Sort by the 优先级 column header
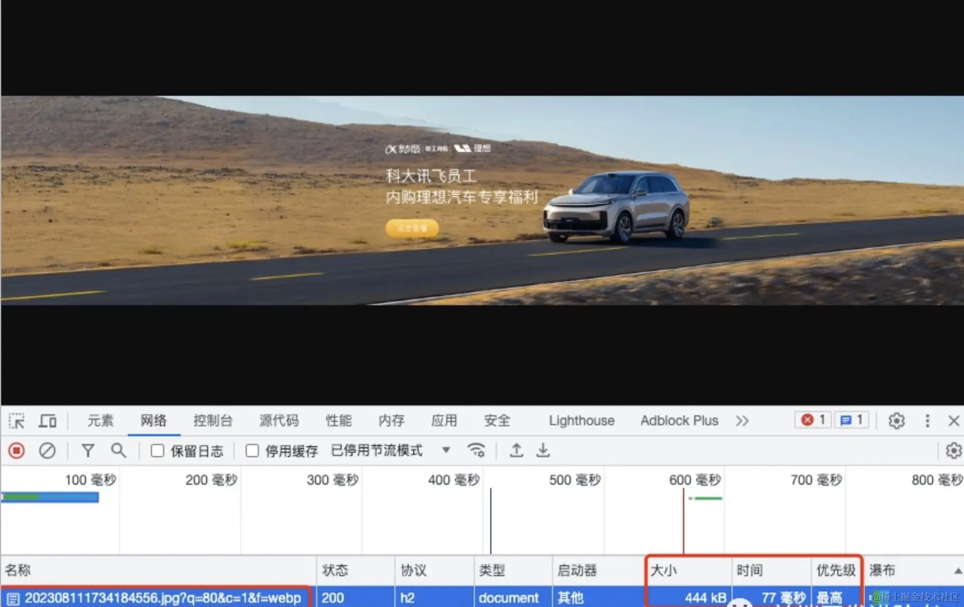964x607 pixels. [x=836, y=570]
